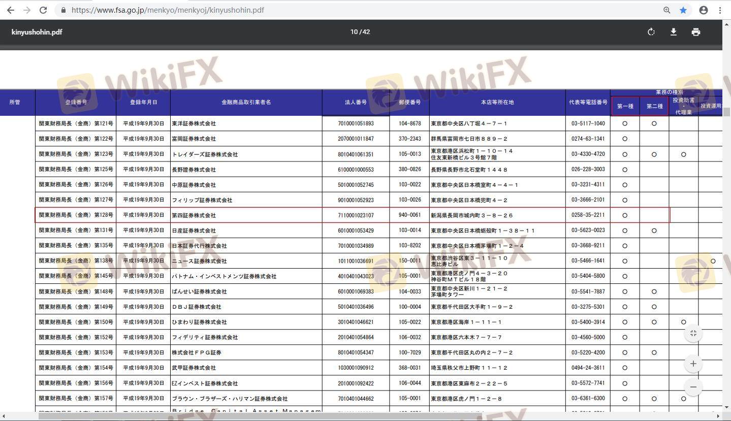Screen dimensions: 731x421
Task: Zoom in with the plus button
Action: (x=693, y=364)
